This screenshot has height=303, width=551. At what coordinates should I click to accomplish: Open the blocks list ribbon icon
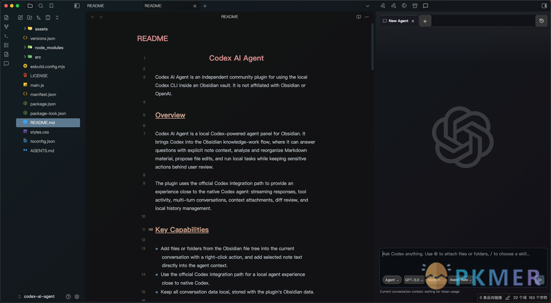(6, 45)
